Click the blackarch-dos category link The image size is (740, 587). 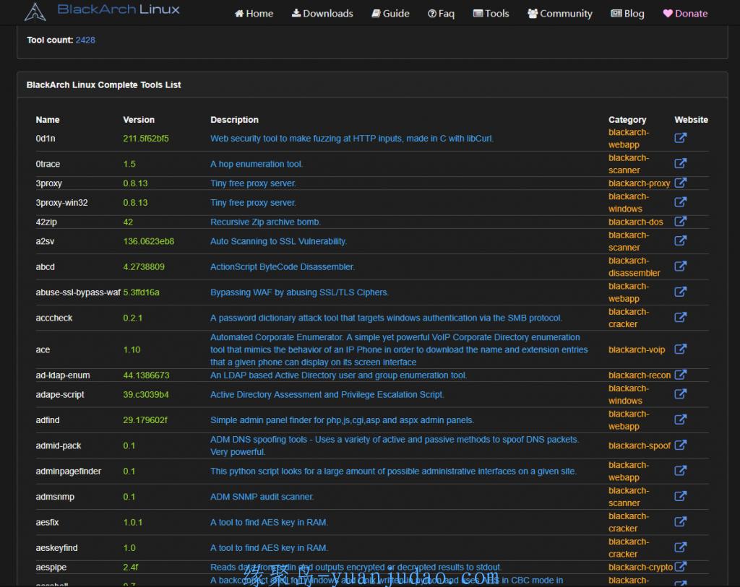click(636, 222)
